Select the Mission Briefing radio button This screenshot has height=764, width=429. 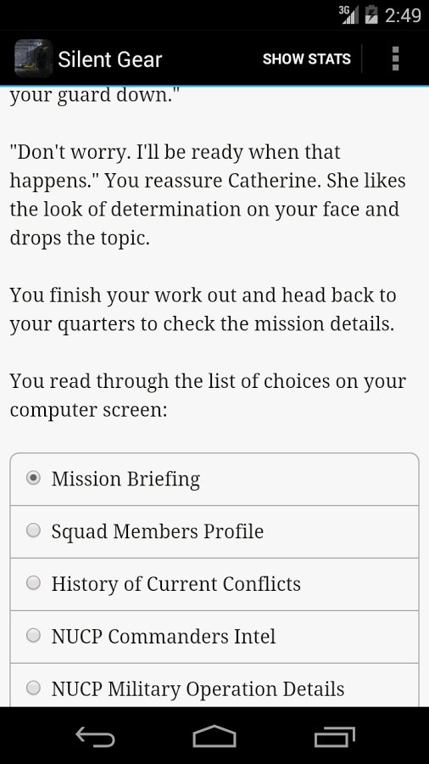tap(33, 479)
